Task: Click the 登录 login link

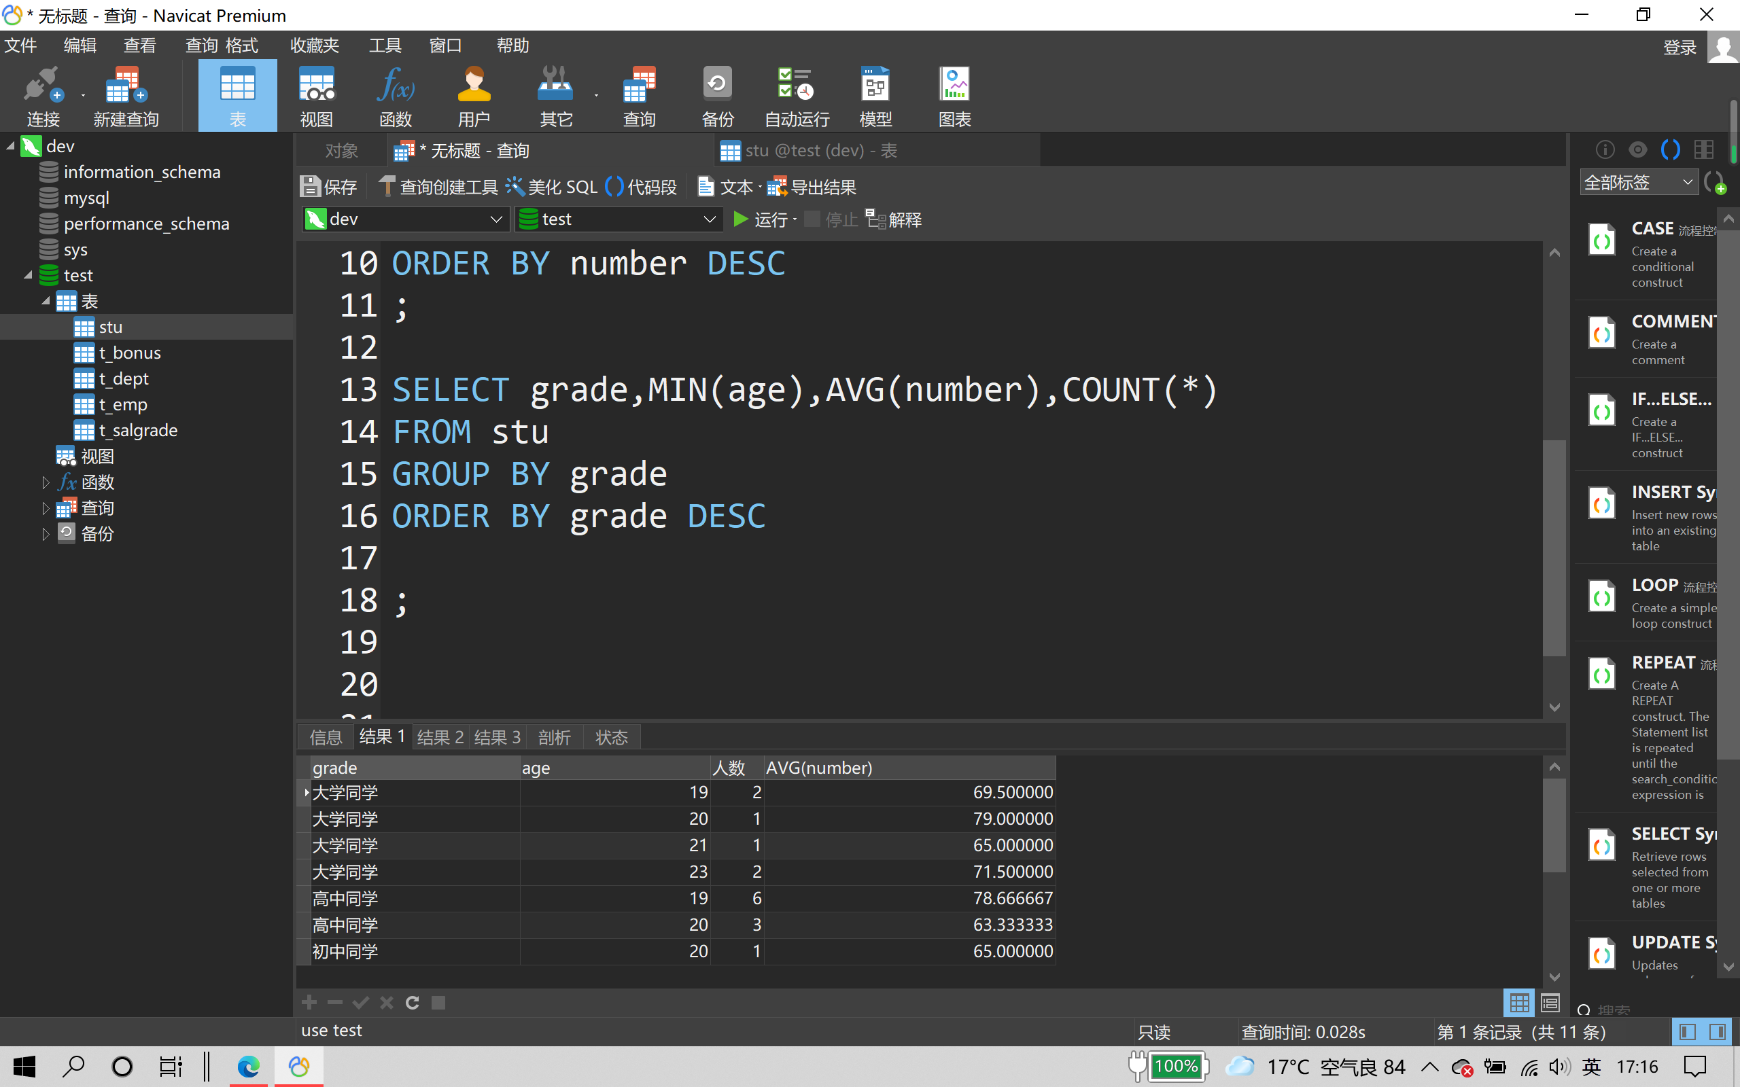Action: pos(1680,48)
